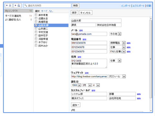Delete the システム部 custom field
This screenshot has width=155, height=116.
(139, 94)
